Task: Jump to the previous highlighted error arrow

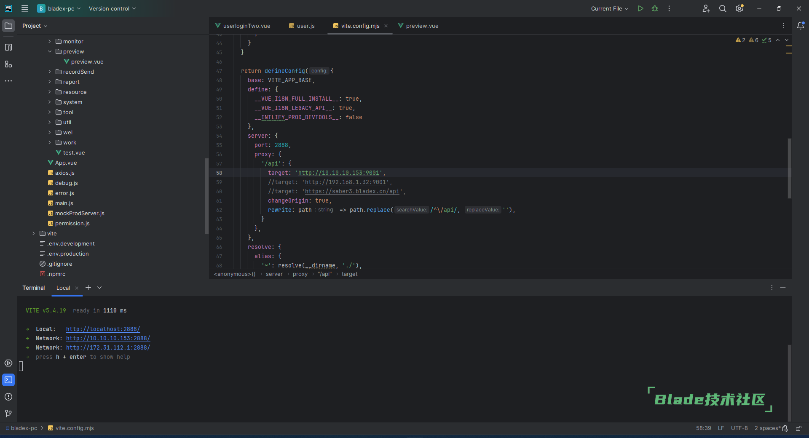Action: click(x=778, y=40)
